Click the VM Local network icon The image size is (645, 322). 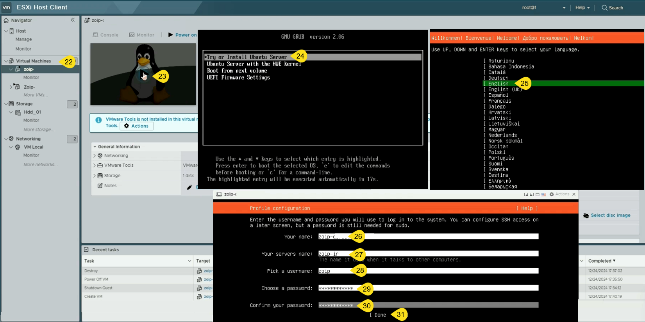pyautogui.click(x=18, y=147)
